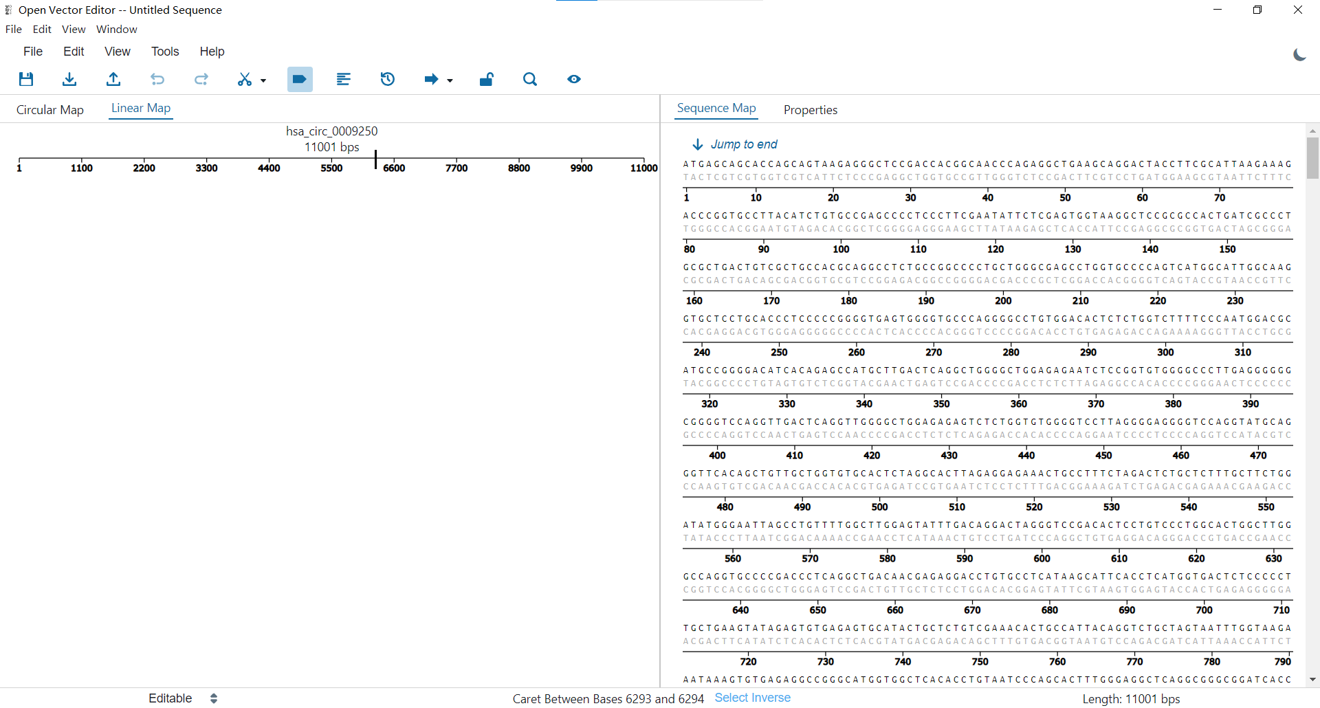The height and width of the screenshot is (708, 1320).
Task: Click the aligned-lines oligos icon
Action: 344,79
